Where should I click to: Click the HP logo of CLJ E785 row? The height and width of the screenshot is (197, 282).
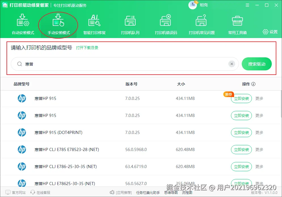22,149
